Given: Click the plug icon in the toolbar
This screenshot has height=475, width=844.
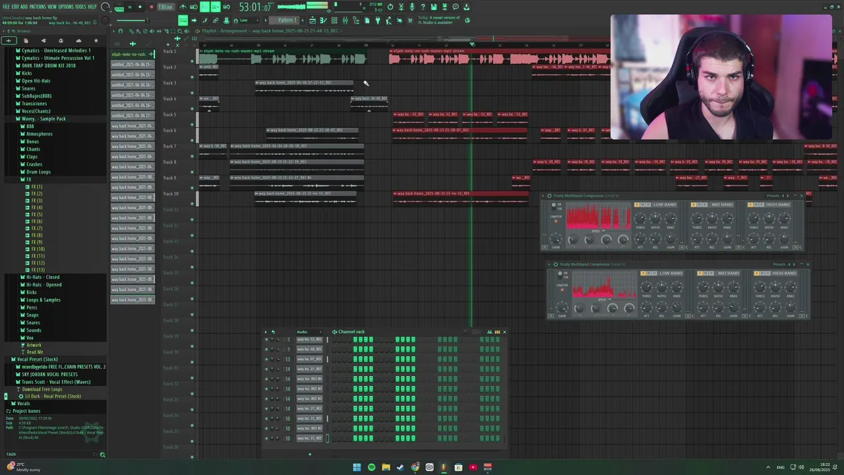Looking at the screenshot, I should [378, 20].
